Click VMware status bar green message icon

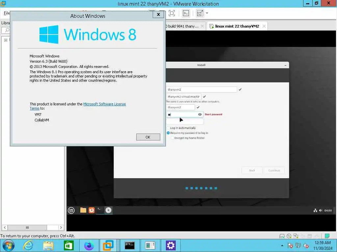(327, 236)
